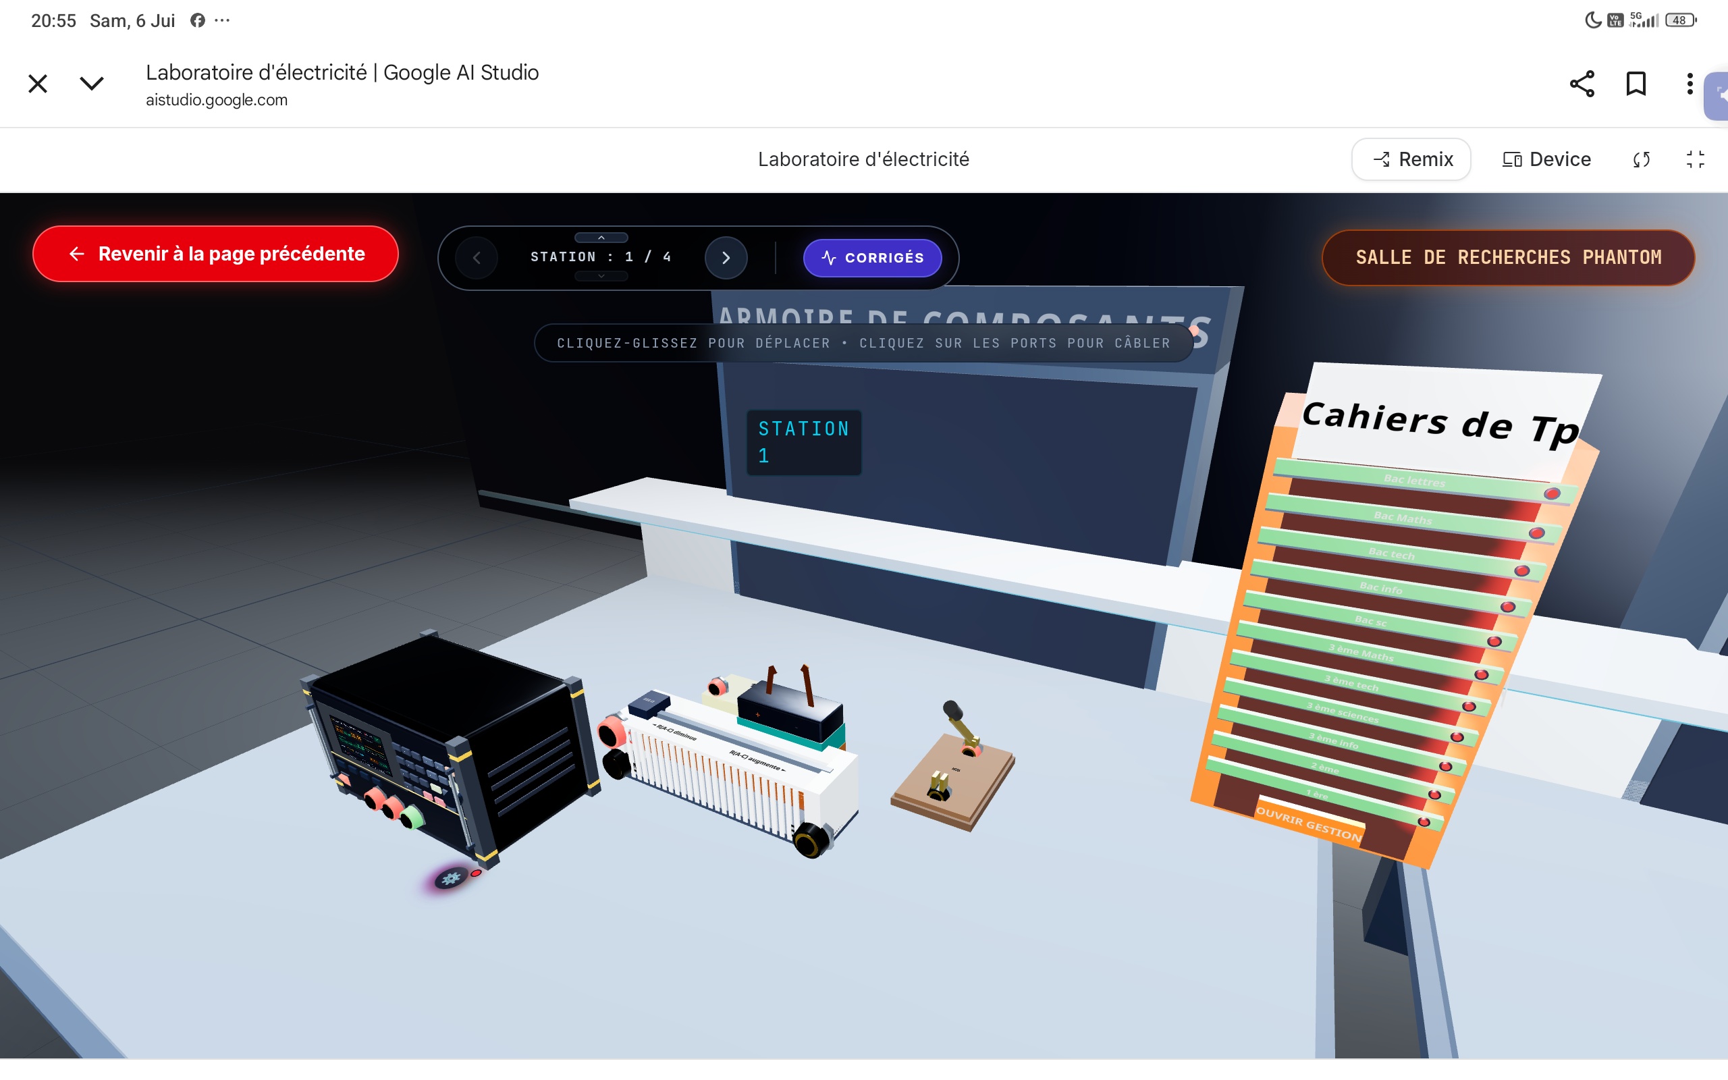Click the gear icon under the power supply
This screenshot has width=1728, height=1080.
[x=452, y=877]
